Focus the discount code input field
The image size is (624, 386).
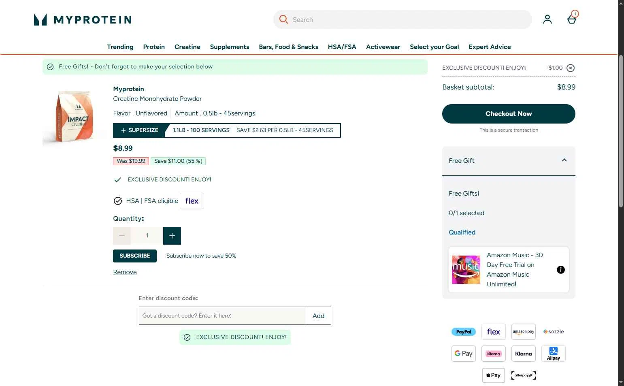222,316
